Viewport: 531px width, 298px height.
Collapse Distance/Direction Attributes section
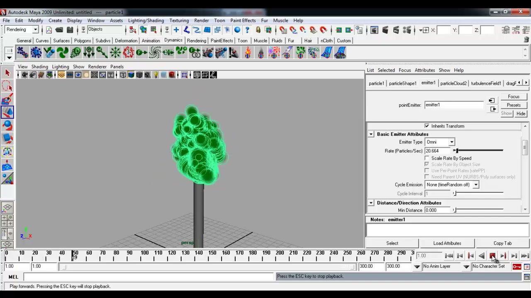click(371, 203)
